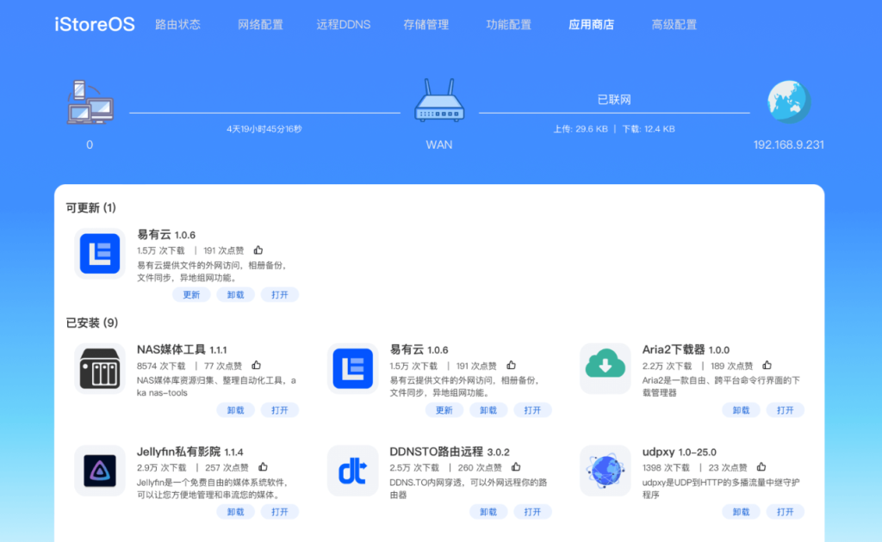This screenshot has width=882, height=542.
Task: Open the 网络配置 tab
Action: coord(259,25)
